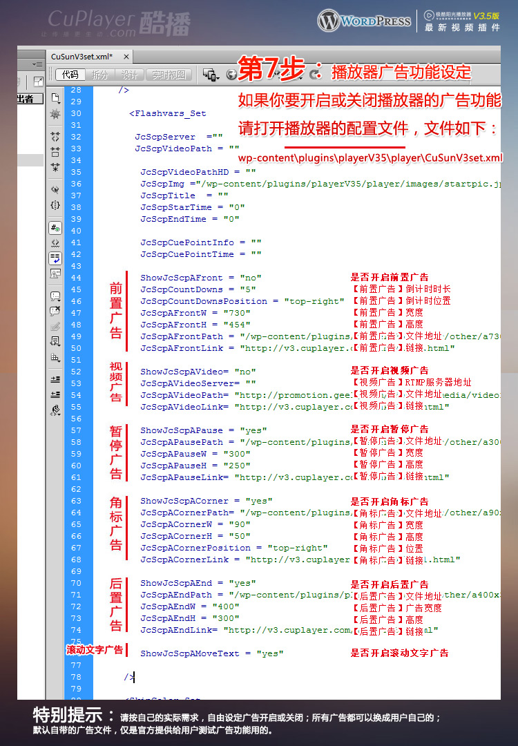
Task: Click the Outdent Code icon
Action: [x=55, y=394]
